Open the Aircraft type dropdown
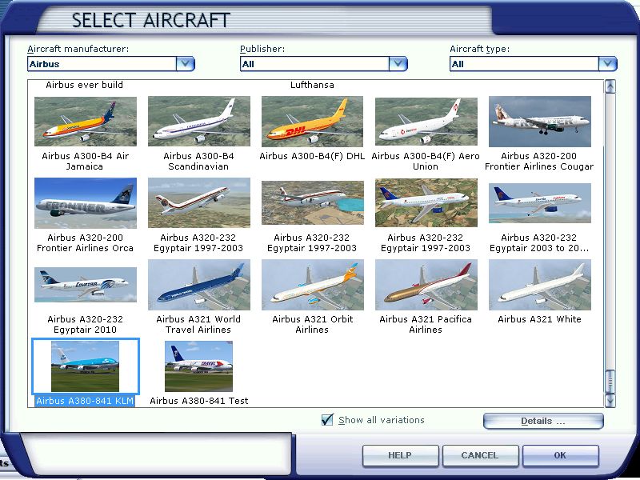640x480 pixels. (x=608, y=64)
